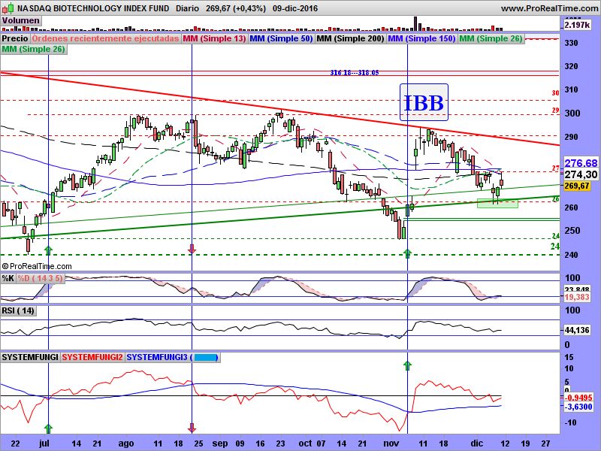Click the oct label on the date axis
The width and height of the screenshot is (601, 451).
coord(306,443)
